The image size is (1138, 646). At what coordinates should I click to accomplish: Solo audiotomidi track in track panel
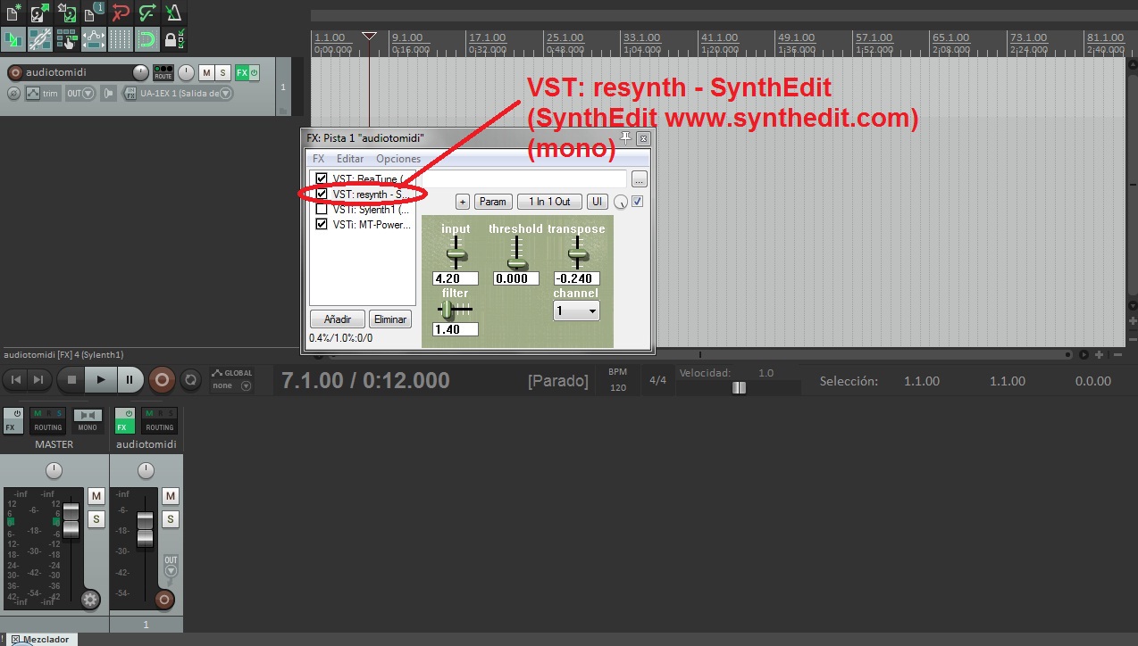pyautogui.click(x=223, y=73)
